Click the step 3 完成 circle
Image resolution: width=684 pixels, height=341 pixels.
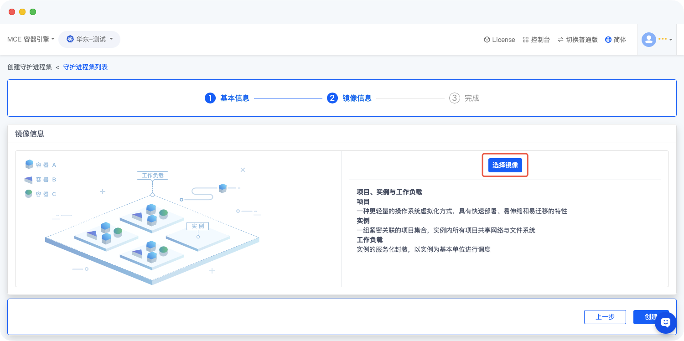[x=454, y=98]
